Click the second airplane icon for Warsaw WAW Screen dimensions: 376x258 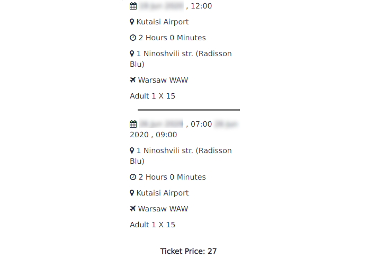[x=132, y=208]
